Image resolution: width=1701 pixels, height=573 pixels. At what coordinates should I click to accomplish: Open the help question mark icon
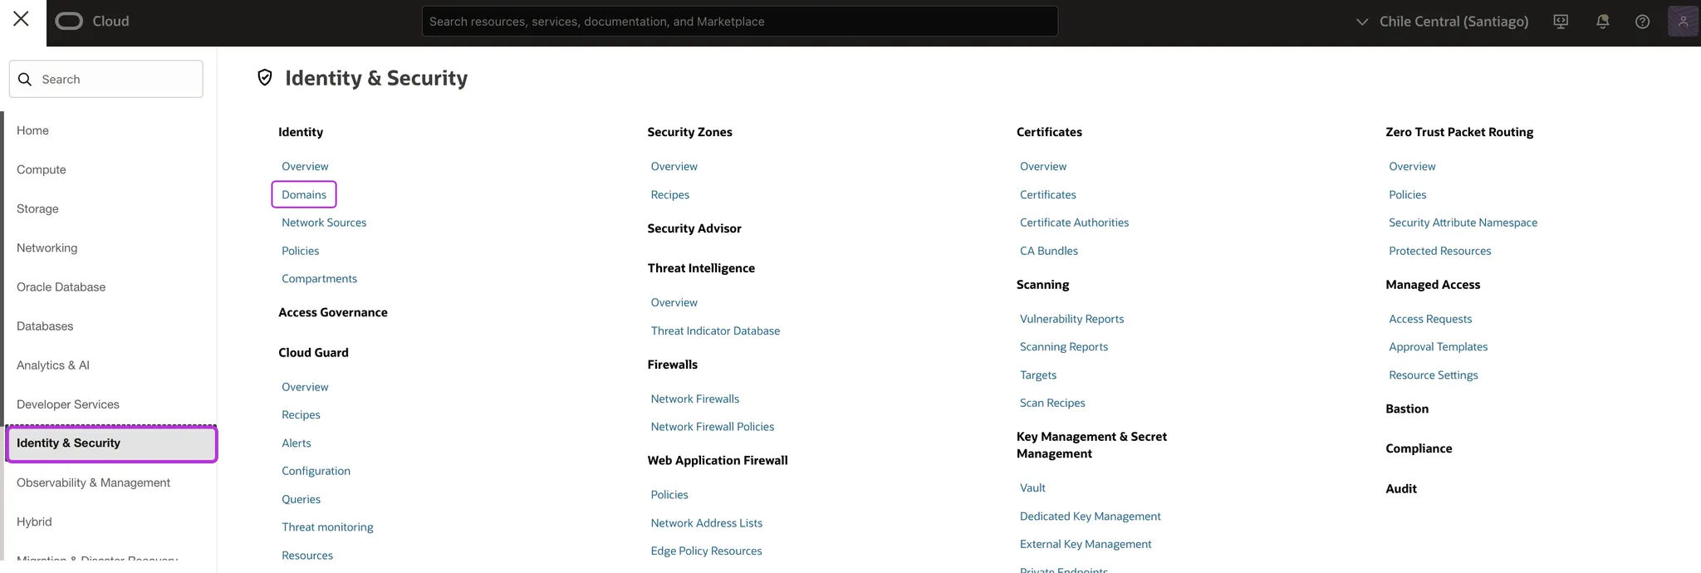click(1642, 22)
